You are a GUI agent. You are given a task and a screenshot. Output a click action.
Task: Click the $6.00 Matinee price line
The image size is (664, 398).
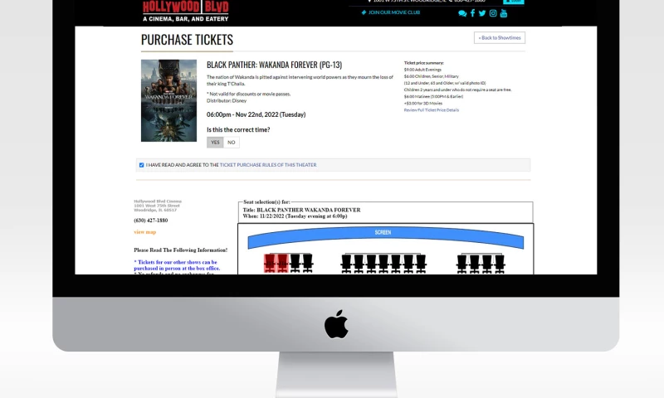point(433,96)
